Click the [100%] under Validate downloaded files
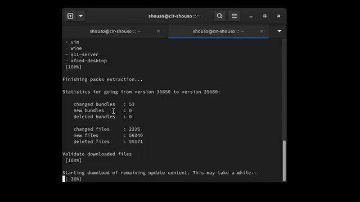360x202 pixels. click(74, 160)
